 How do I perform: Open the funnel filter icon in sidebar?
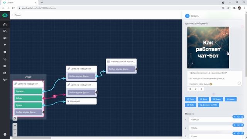coord(5,45)
